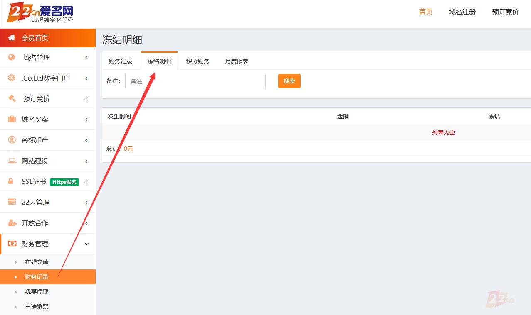The image size is (531, 315).
Task: Click the 金额 column header
Action: 343,116
